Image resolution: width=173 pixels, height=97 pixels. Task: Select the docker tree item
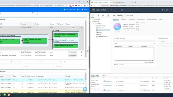(100, 32)
